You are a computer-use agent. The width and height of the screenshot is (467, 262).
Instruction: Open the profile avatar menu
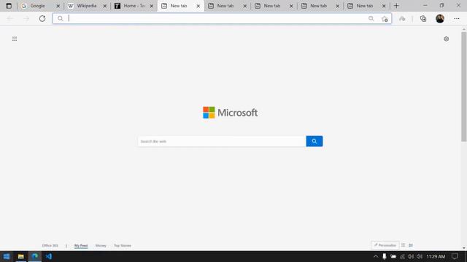(440, 18)
